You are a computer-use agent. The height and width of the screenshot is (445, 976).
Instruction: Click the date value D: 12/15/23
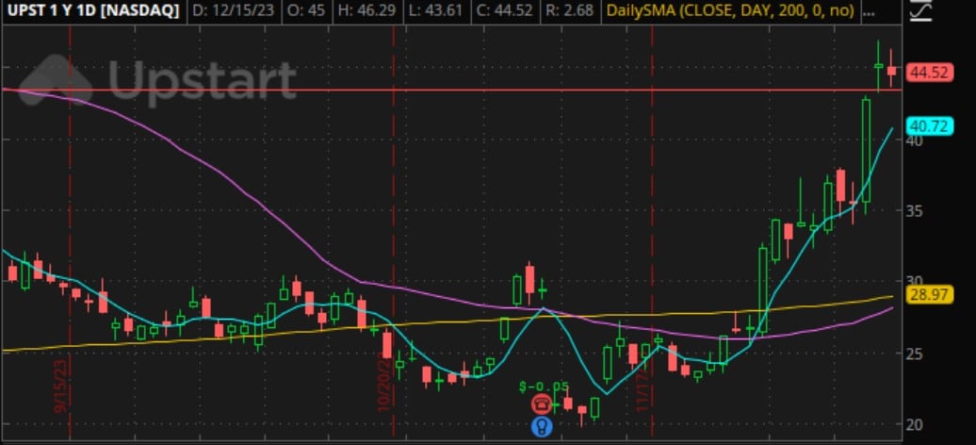233,10
